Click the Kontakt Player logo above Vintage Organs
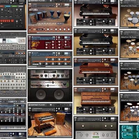 36,105
